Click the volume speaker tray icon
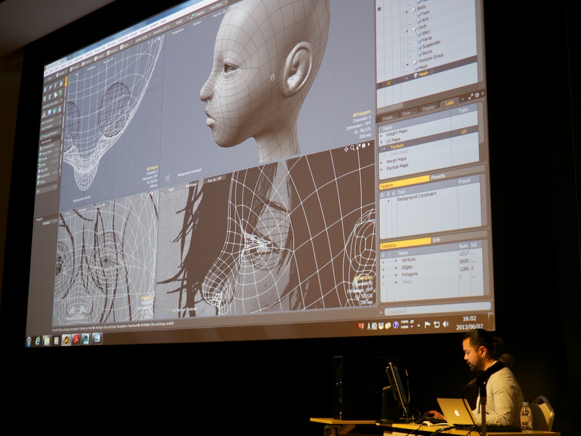The image size is (581, 436). coord(446,324)
